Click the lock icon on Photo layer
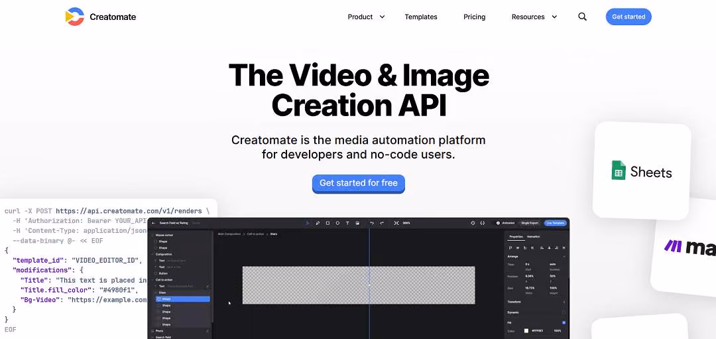 click(208, 331)
